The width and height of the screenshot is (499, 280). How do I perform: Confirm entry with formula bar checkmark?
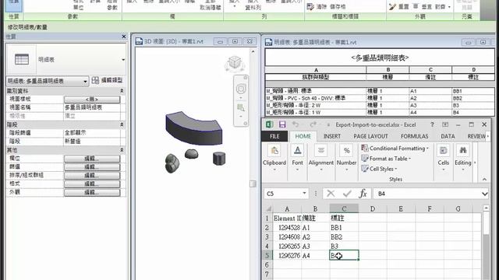point(347,194)
